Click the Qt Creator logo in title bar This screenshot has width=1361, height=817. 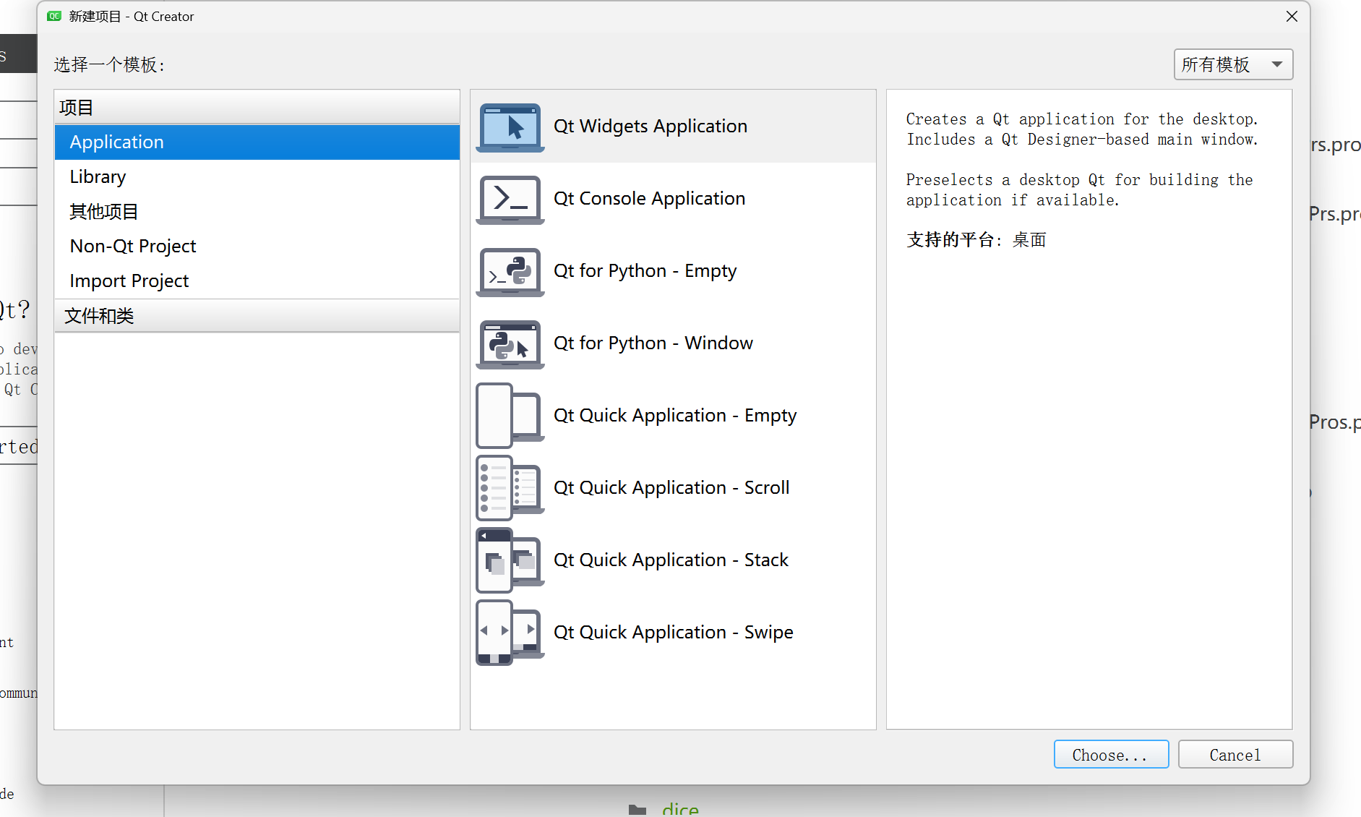point(54,16)
